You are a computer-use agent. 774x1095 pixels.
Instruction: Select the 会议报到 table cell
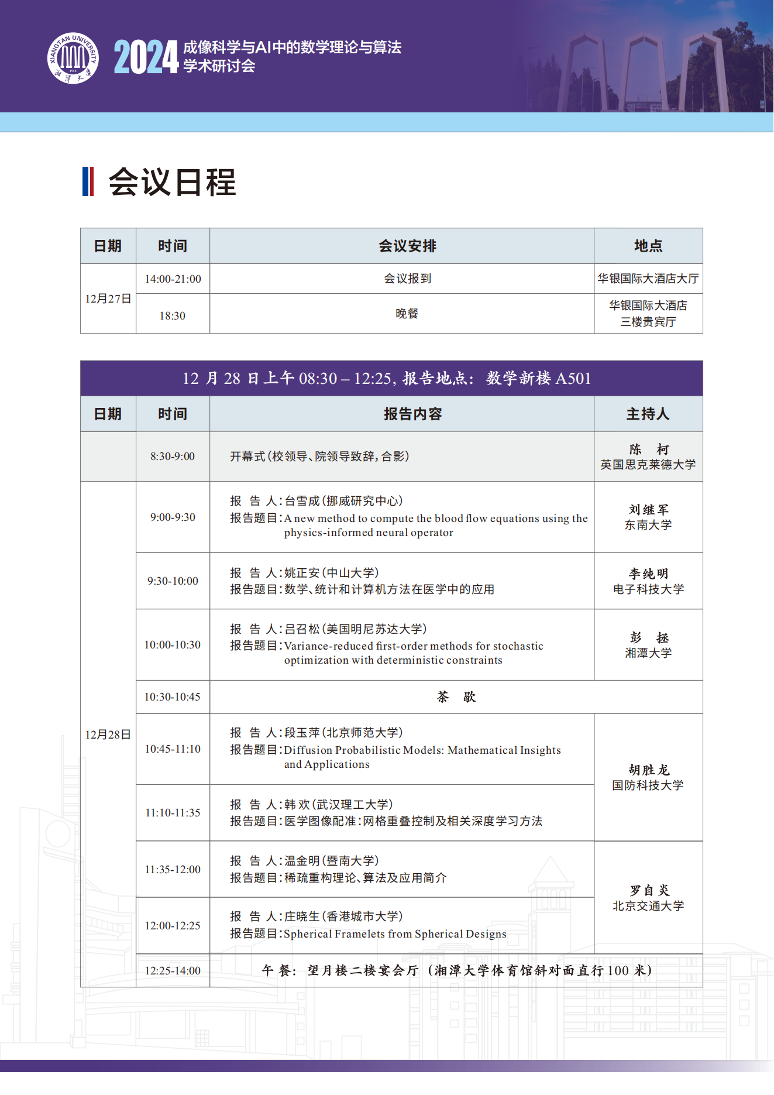(407, 279)
